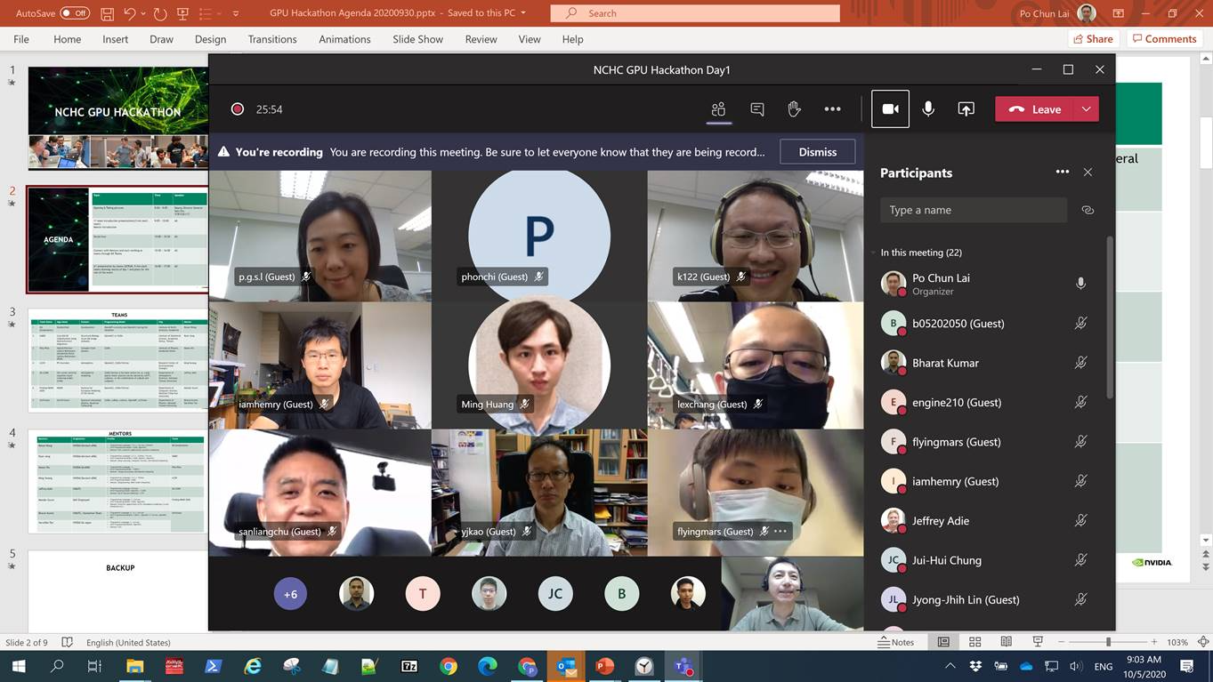Viewport: 1213px width, 682px height.
Task: Start Slide Show from status bar icon
Action: [1037, 642]
